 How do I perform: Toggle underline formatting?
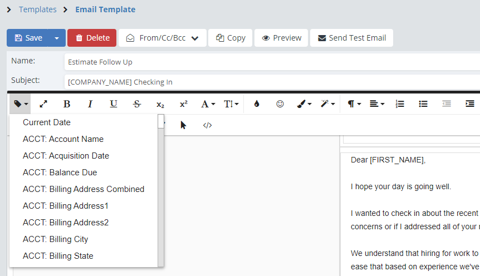click(114, 104)
